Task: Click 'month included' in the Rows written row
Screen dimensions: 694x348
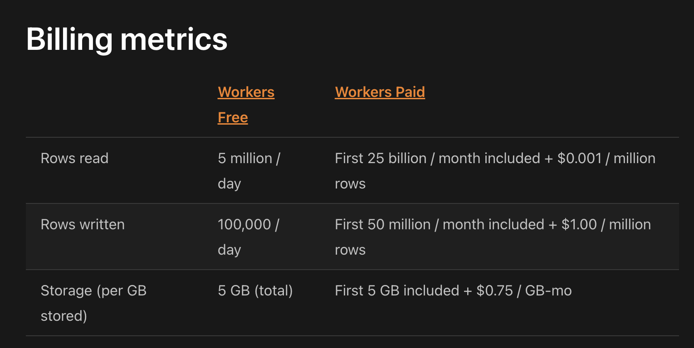Action: pyautogui.click(x=493, y=225)
